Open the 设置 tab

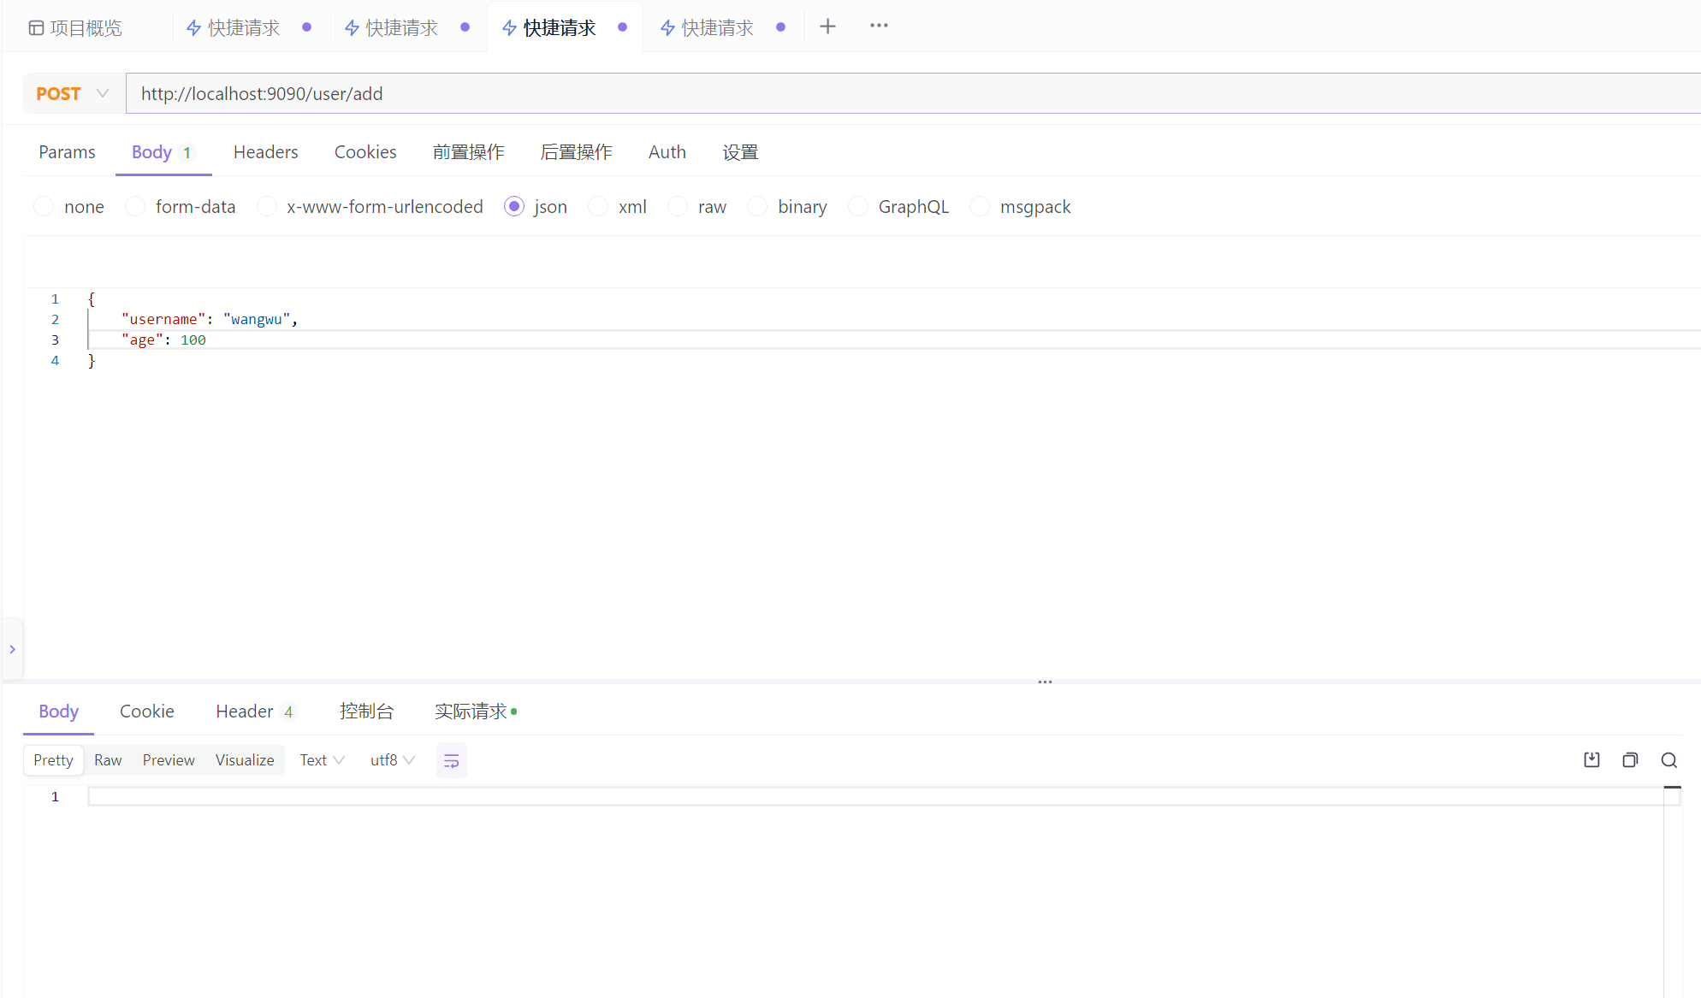(x=740, y=152)
